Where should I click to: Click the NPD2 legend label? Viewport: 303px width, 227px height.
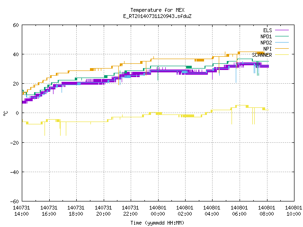(266, 43)
